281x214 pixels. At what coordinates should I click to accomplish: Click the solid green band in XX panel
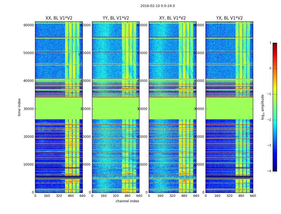pos(59,108)
